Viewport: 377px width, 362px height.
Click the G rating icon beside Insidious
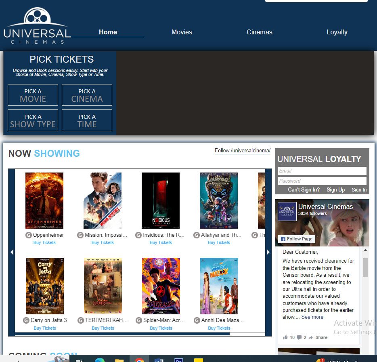[x=138, y=235]
